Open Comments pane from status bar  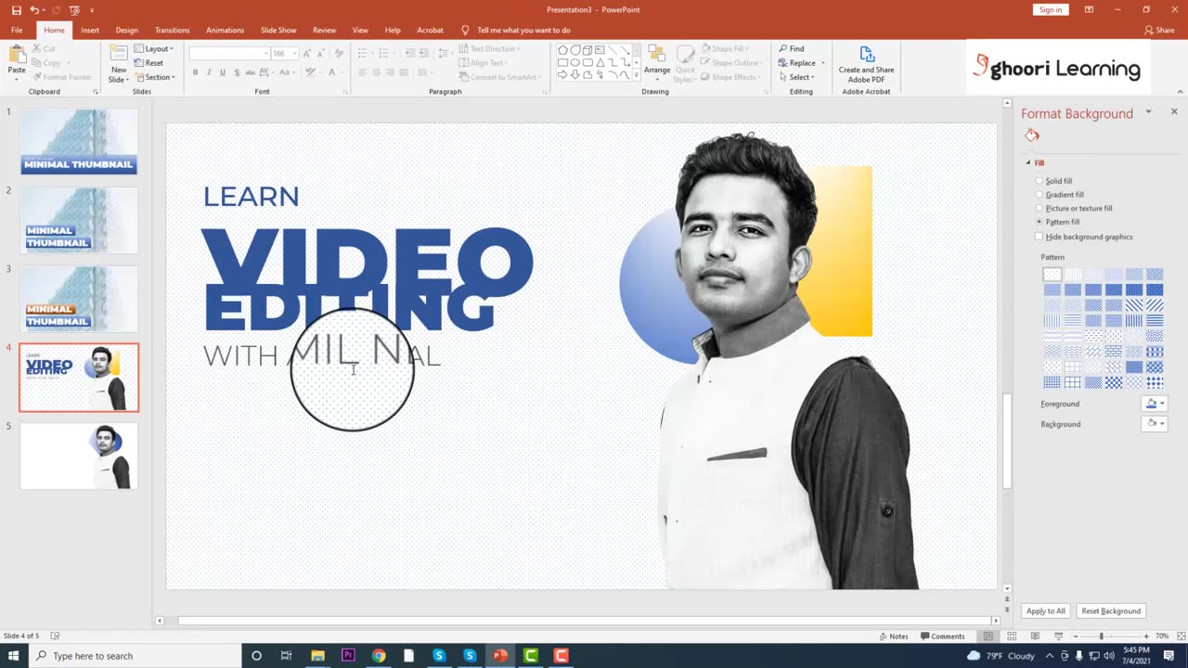[x=943, y=636]
